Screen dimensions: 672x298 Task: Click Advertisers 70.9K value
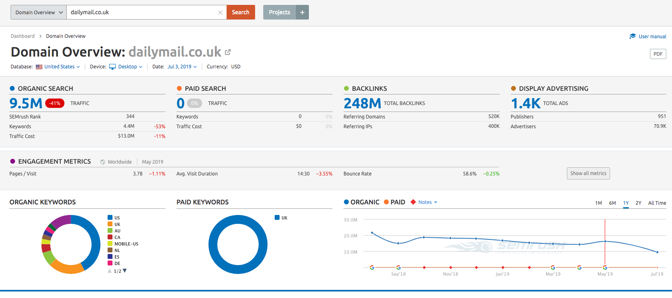[x=660, y=127]
